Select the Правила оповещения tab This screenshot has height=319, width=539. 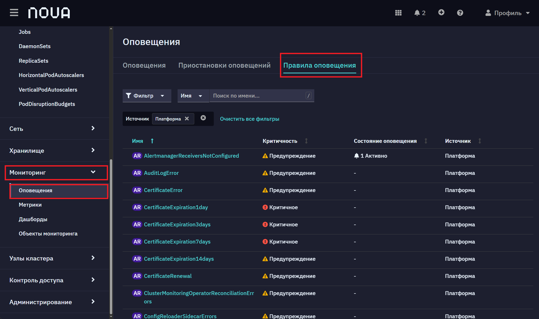click(x=319, y=65)
